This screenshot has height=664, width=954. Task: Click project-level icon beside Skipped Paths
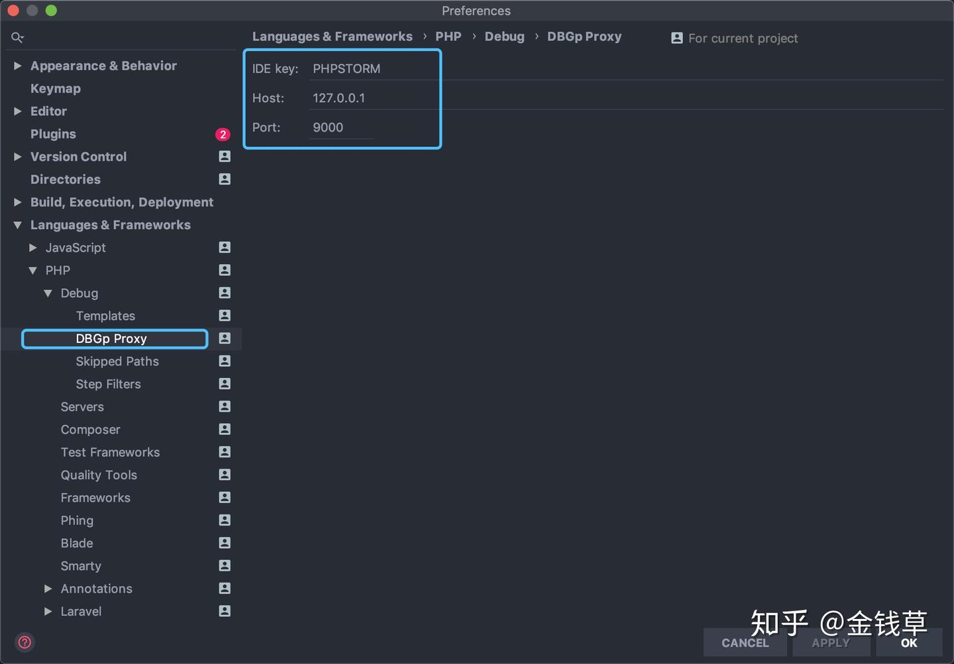(x=225, y=361)
